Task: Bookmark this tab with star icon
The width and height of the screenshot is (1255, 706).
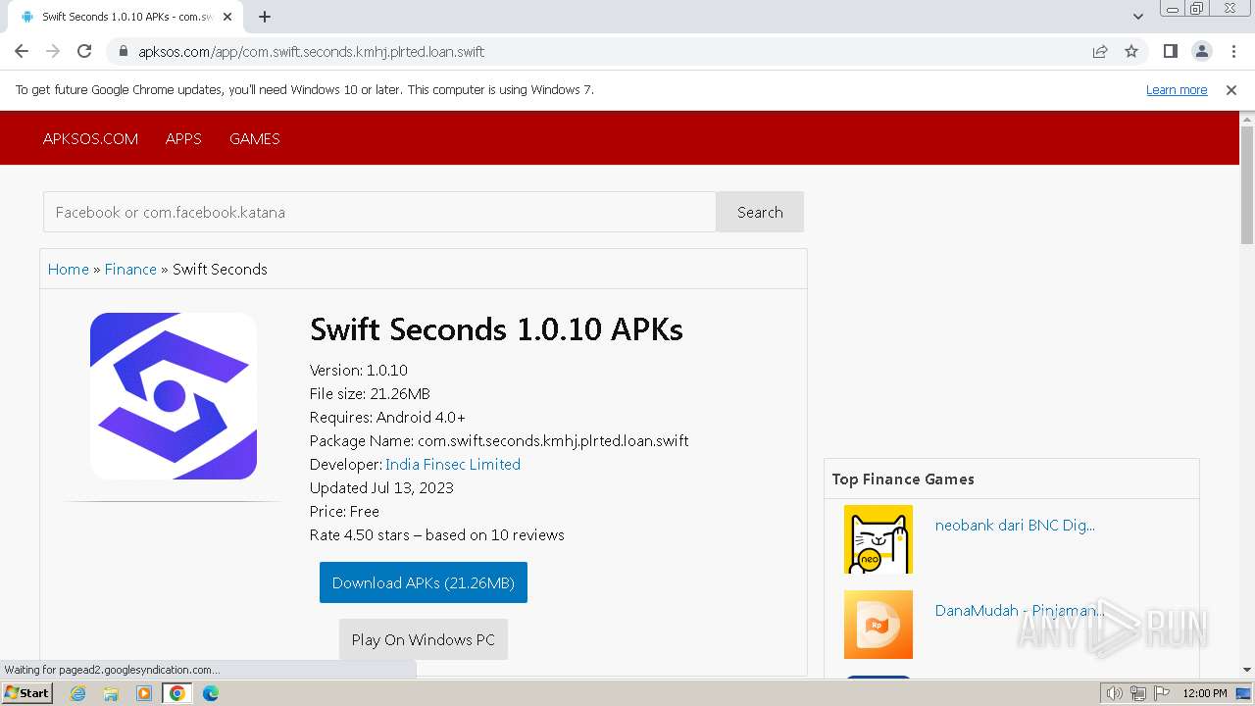Action: coord(1131,51)
